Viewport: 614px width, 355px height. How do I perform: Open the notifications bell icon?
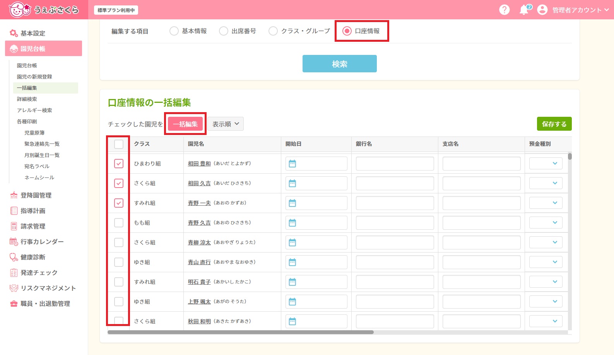click(524, 10)
